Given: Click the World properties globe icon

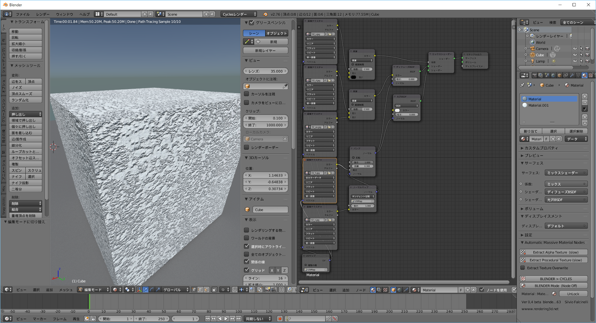Looking at the screenshot, I should [x=553, y=75].
